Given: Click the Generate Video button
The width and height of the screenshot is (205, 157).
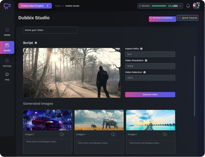Looking at the screenshot, I should [x=150, y=95].
